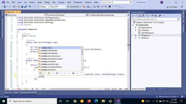The image size is (186, 104).
Task: Toggle the pin on Program.cs tab
Action: click(x=17, y=12)
